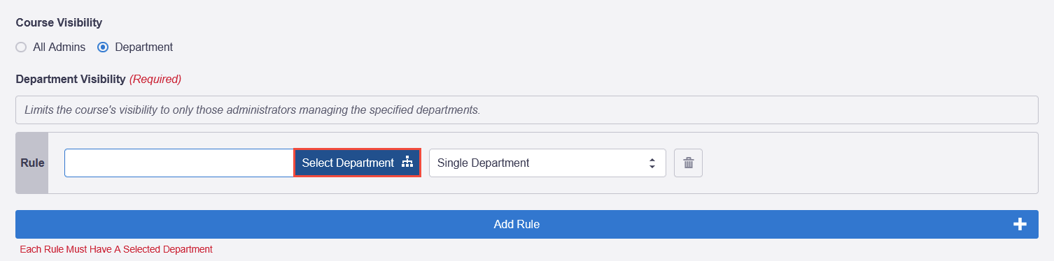This screenshot has height=261, width=1054.
Task: Delete the rule with the trash icon
Action: pos(688,163)
